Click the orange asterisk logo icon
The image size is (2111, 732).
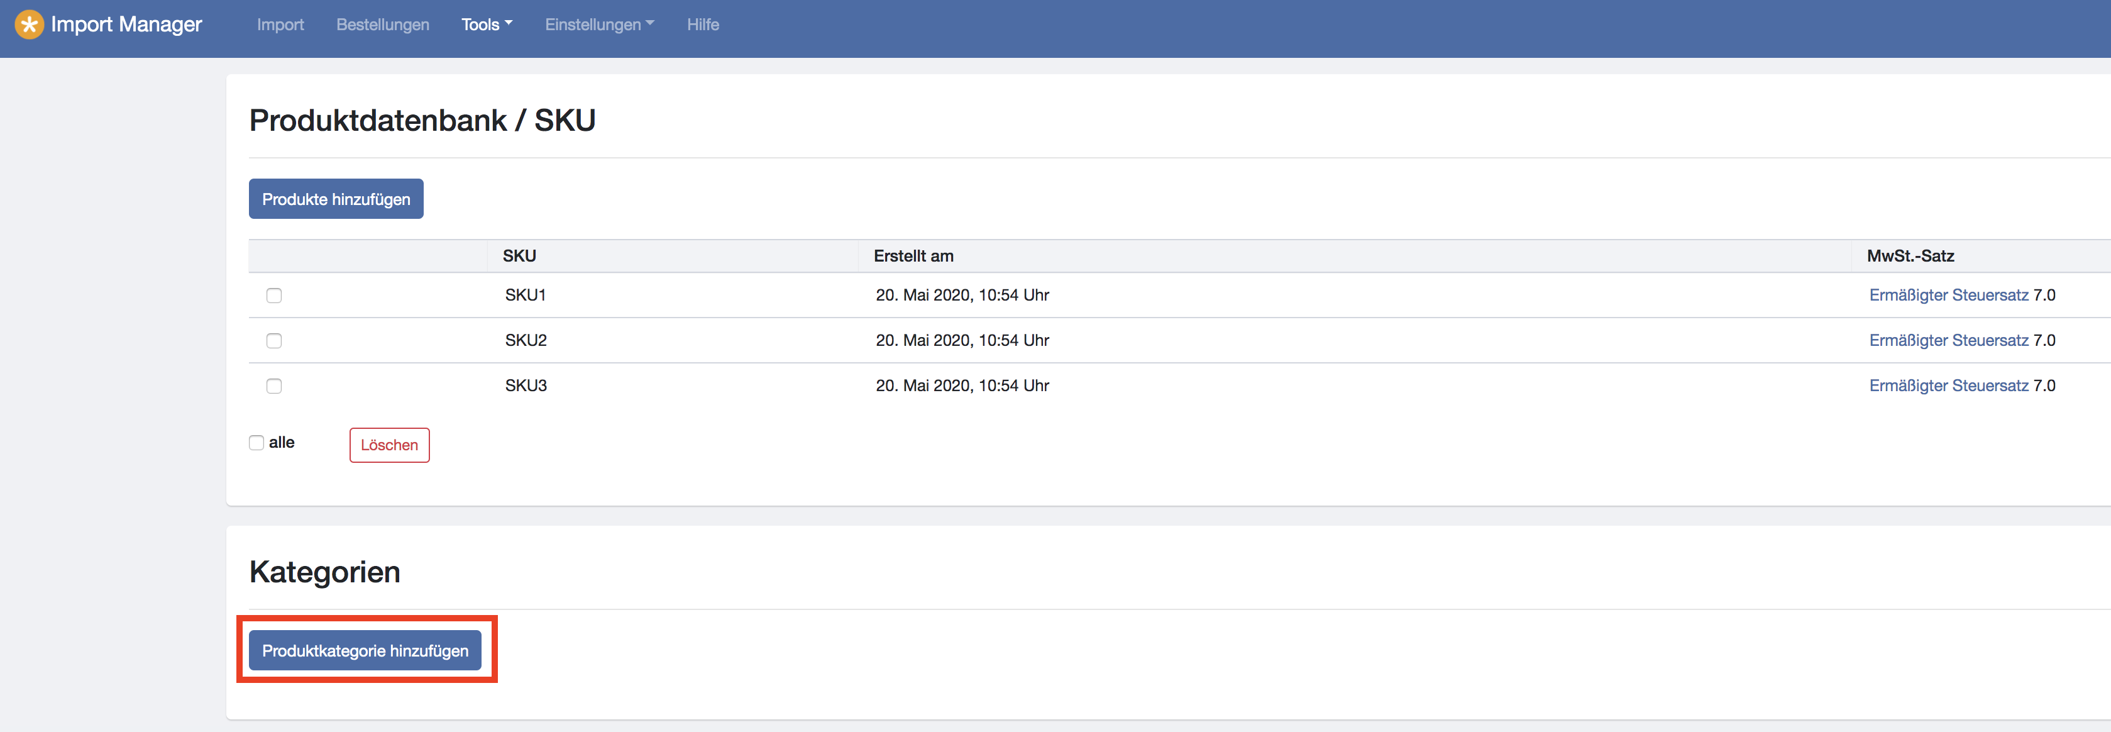(x=30, y=25)
